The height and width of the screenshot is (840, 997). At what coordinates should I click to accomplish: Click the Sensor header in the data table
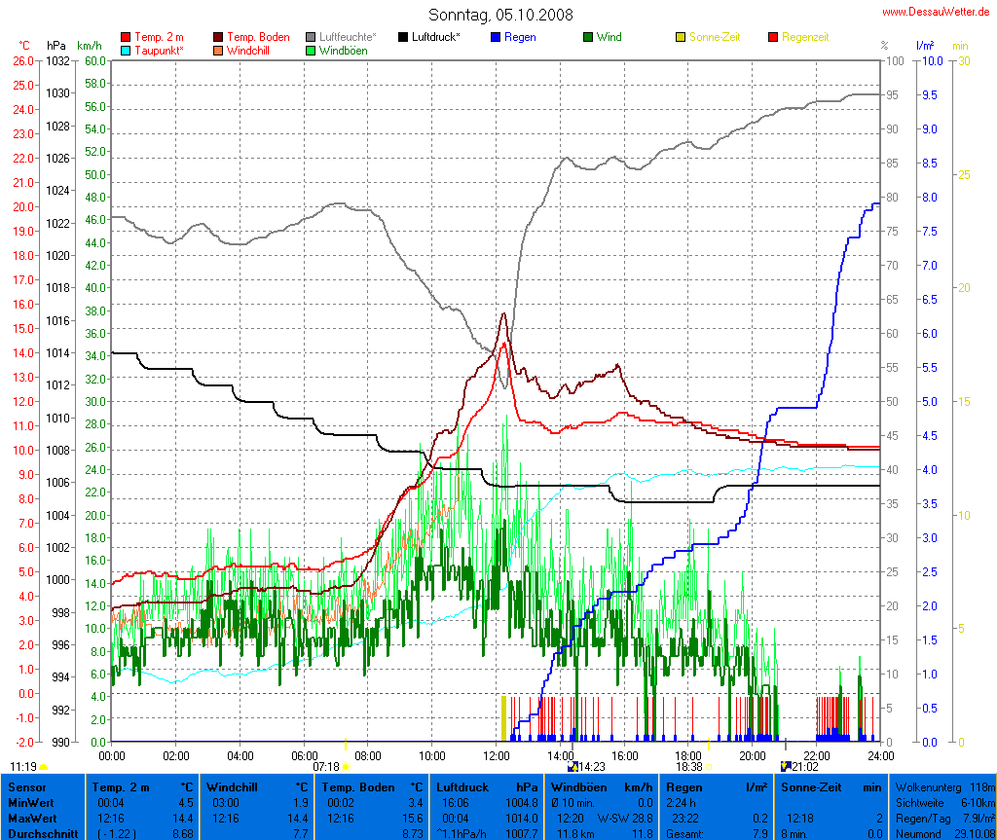[x=27, y=786]
